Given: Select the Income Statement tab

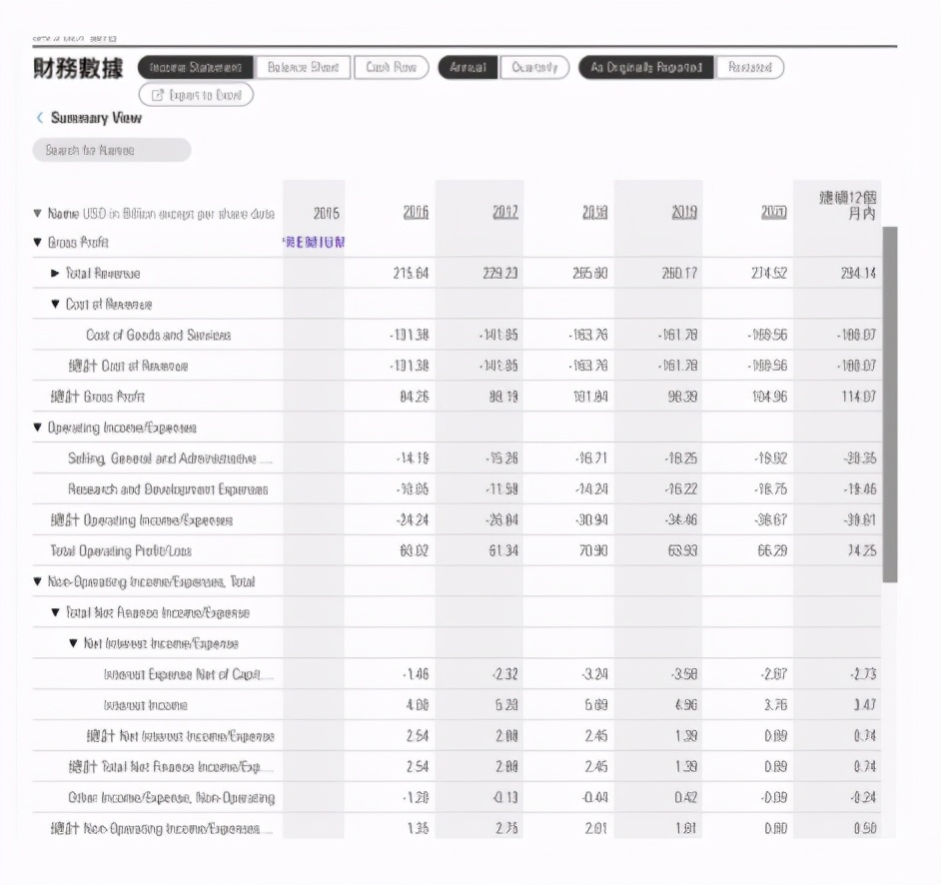Looking at the screenshot, I should 193,68.
